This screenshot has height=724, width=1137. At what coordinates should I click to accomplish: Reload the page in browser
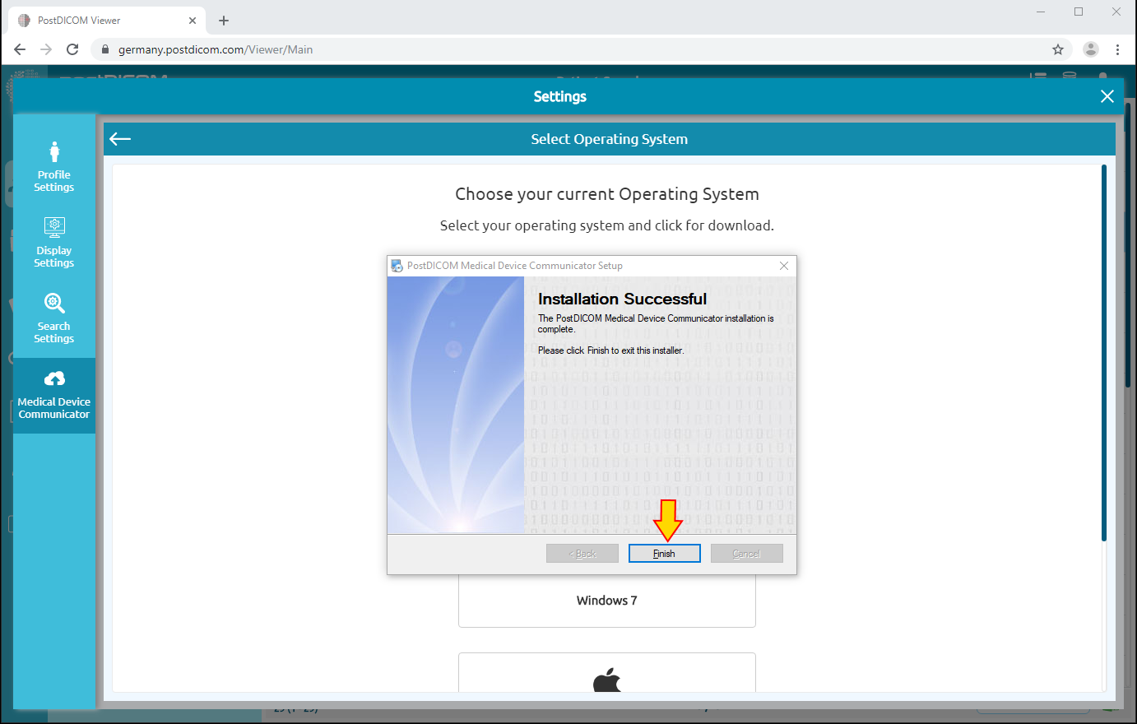[72, 49]
